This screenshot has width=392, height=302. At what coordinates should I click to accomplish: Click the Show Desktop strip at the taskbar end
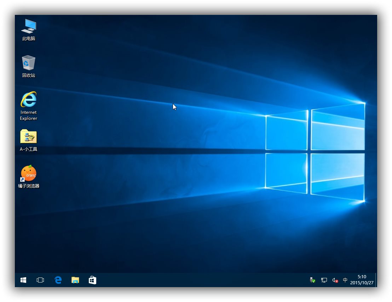tap(376, 280)
